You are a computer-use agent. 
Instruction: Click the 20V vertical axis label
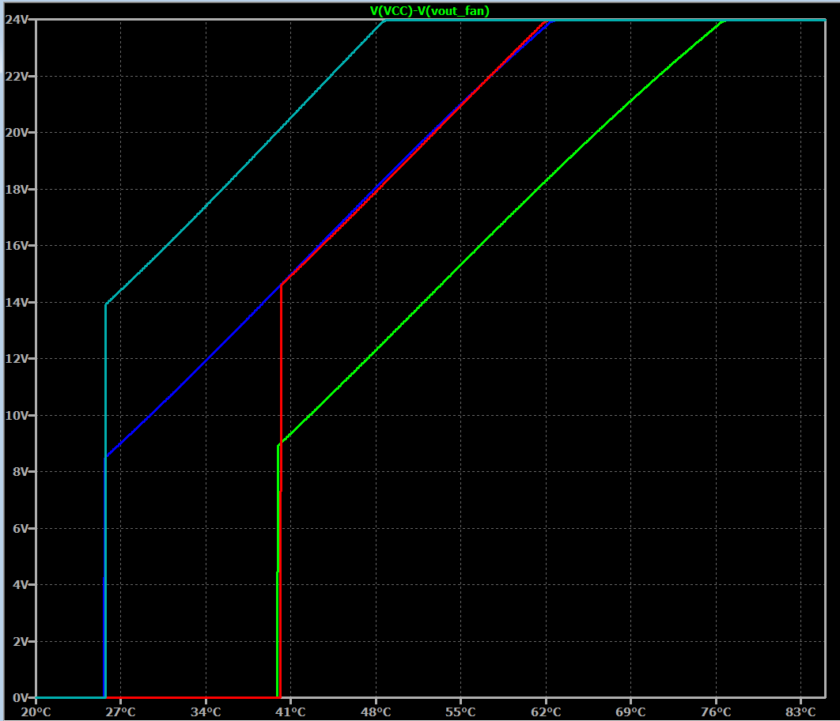[x=17, y=133]
